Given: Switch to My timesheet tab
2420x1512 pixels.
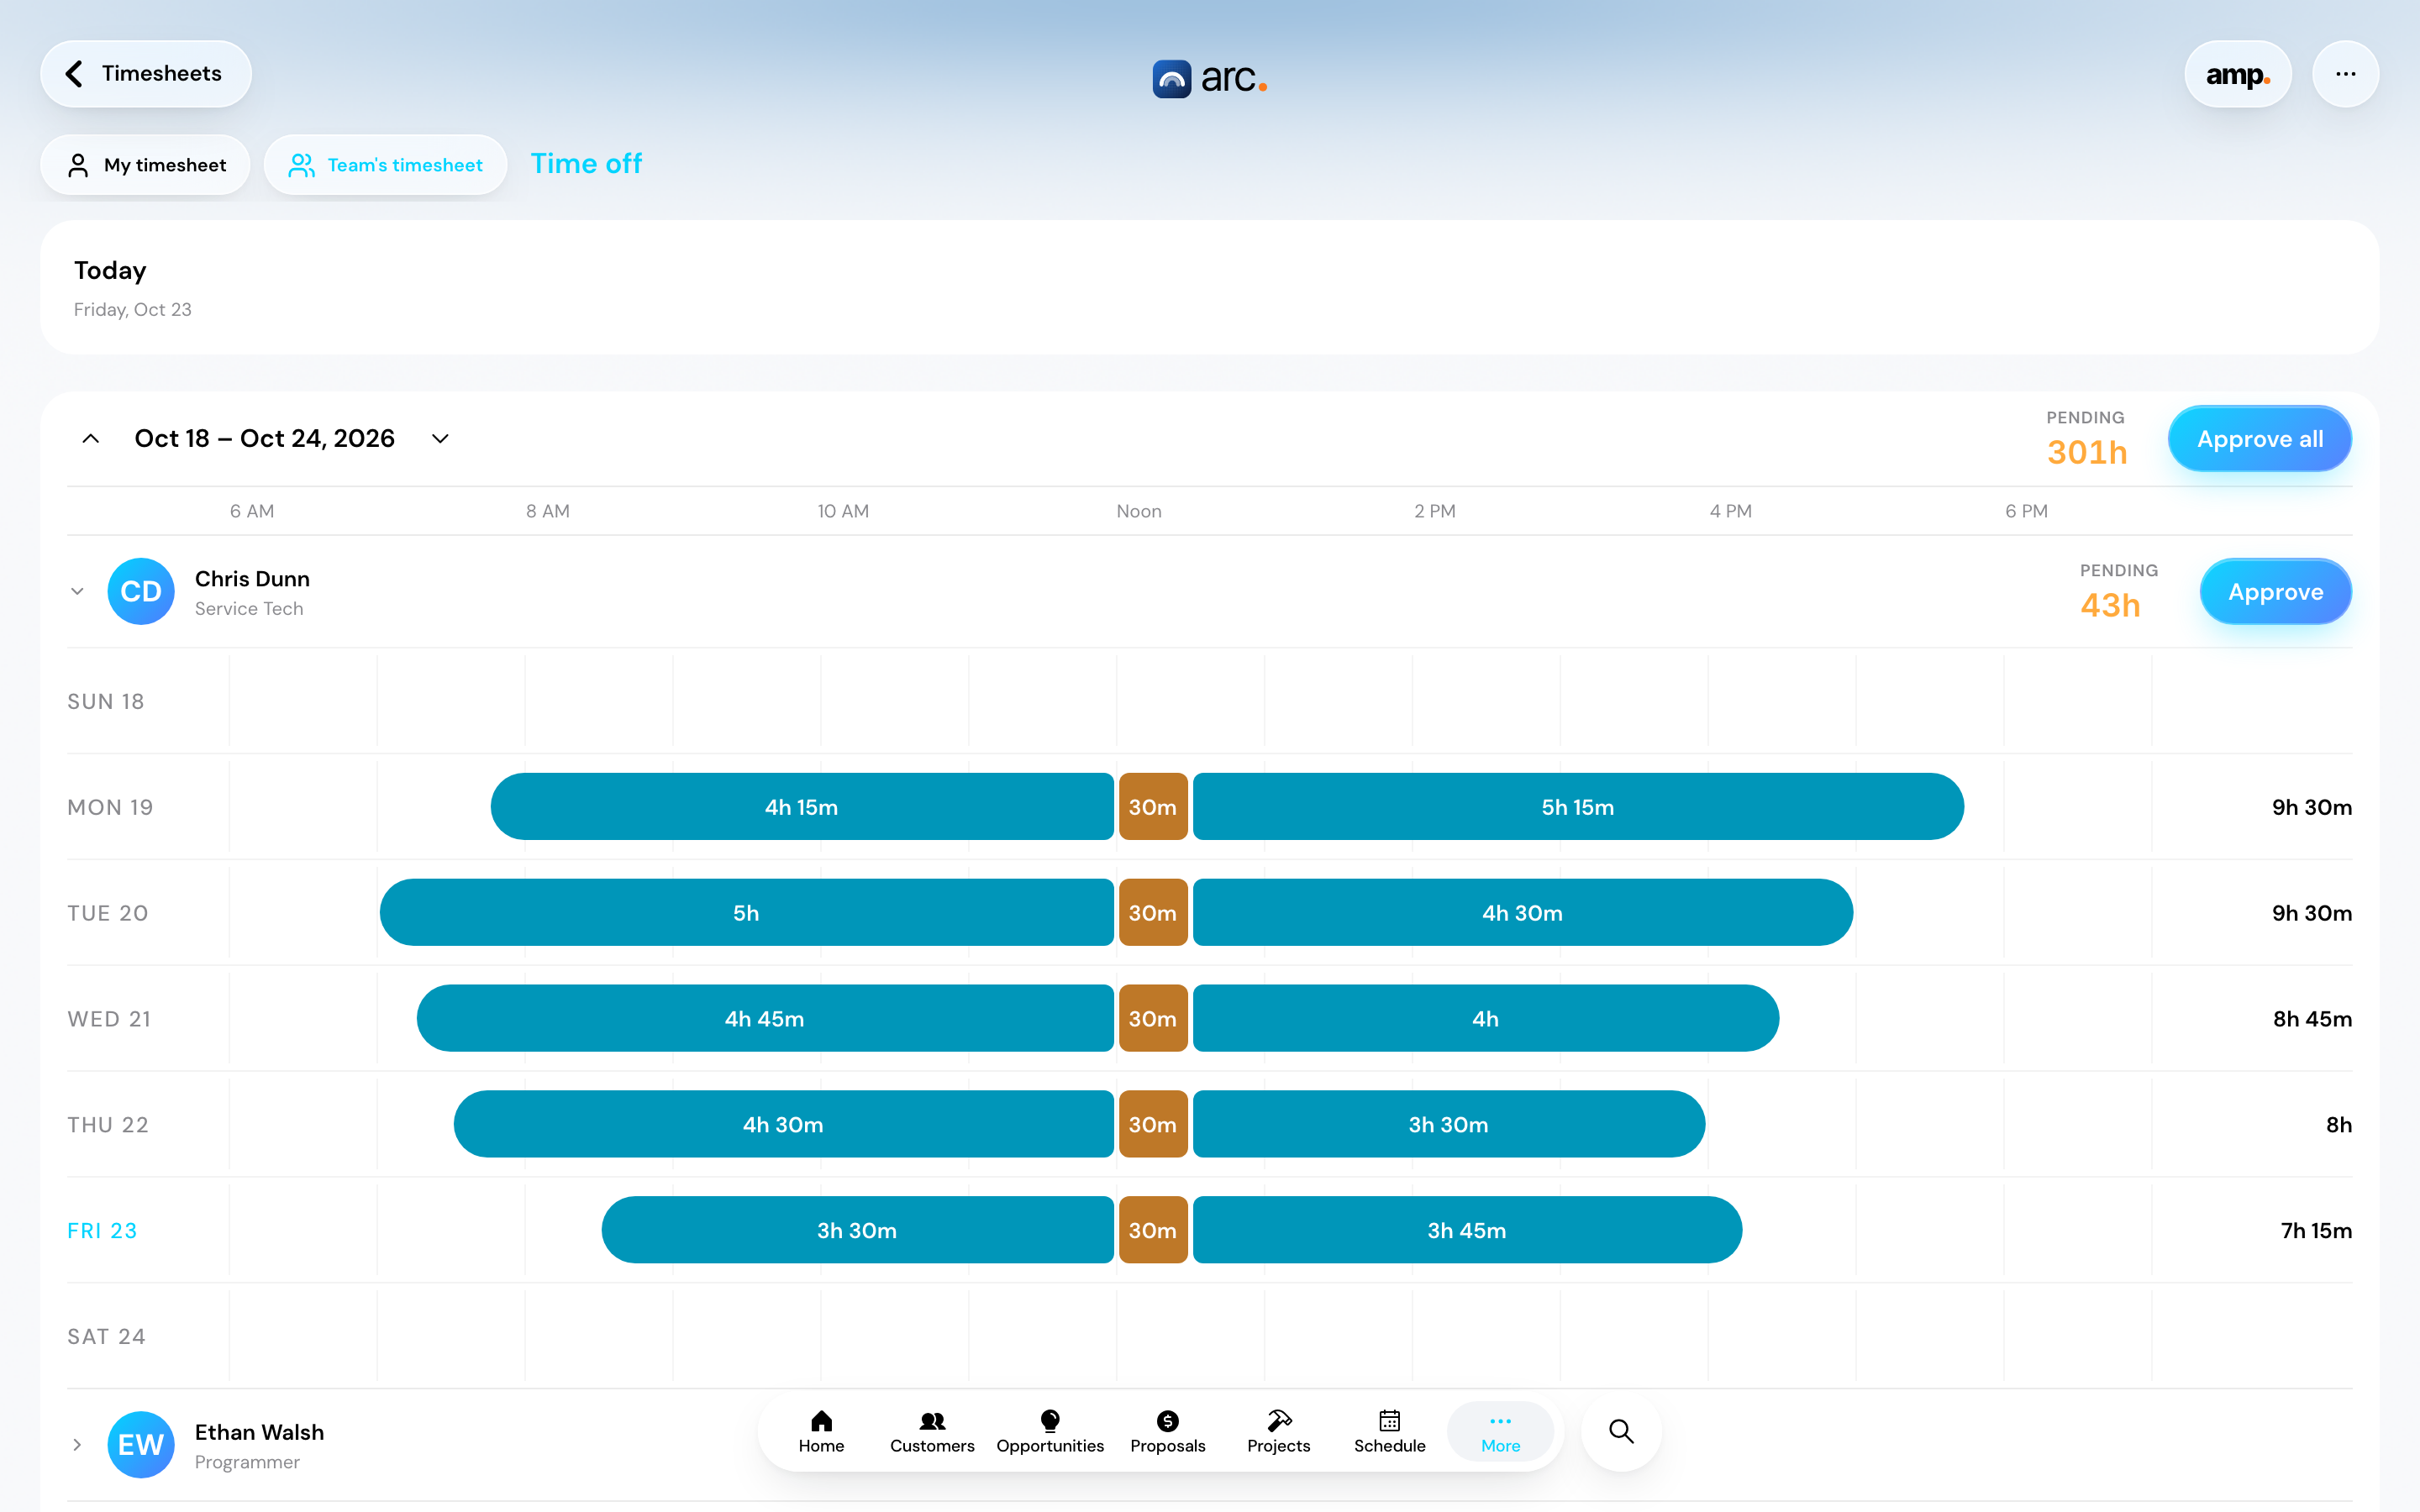Looking at the screenshot, I should [x=146, y=165].
